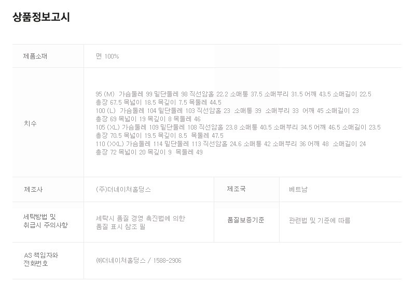The height and width of the screenshot is (284, 415).
Task: Click the 100 (L) chest measurement line
Action: (227, 111)
